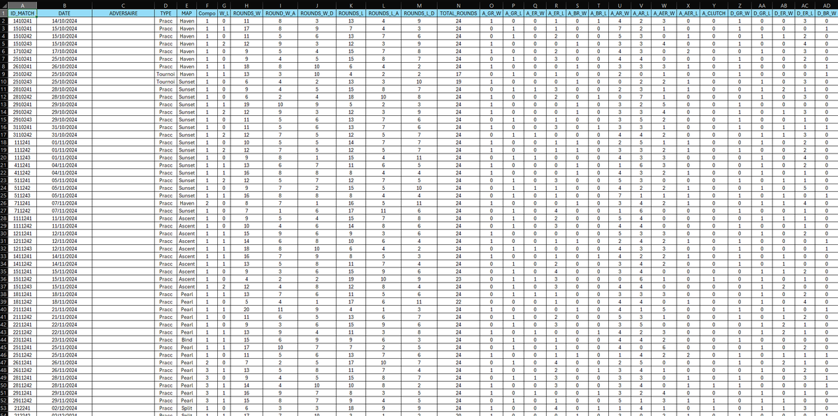This screenshot has height=416, width=838.
Task: Click the ROUNDS_L_A header cell
Action: [383, 13]
